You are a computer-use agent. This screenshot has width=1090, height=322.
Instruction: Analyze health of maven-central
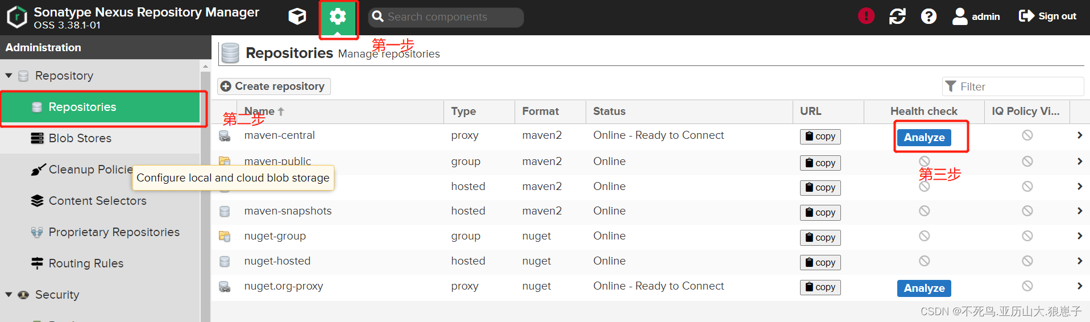coord(924,137)
